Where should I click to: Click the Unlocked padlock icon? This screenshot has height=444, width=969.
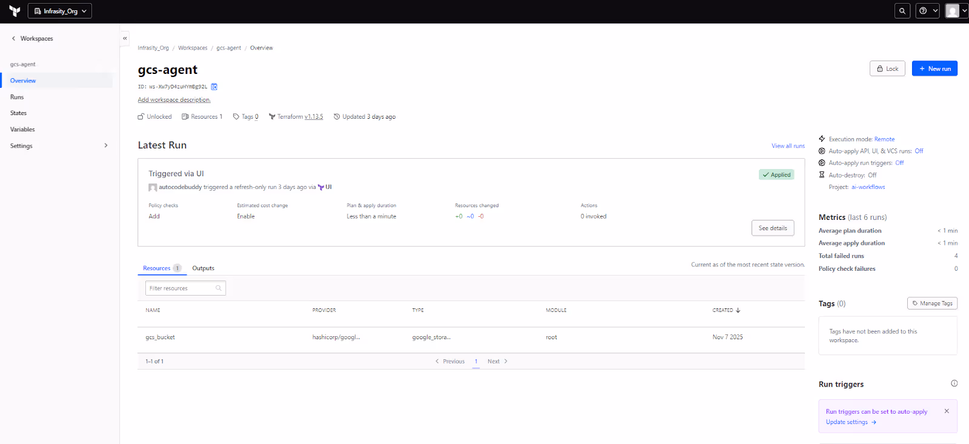[x=141, y=117]
